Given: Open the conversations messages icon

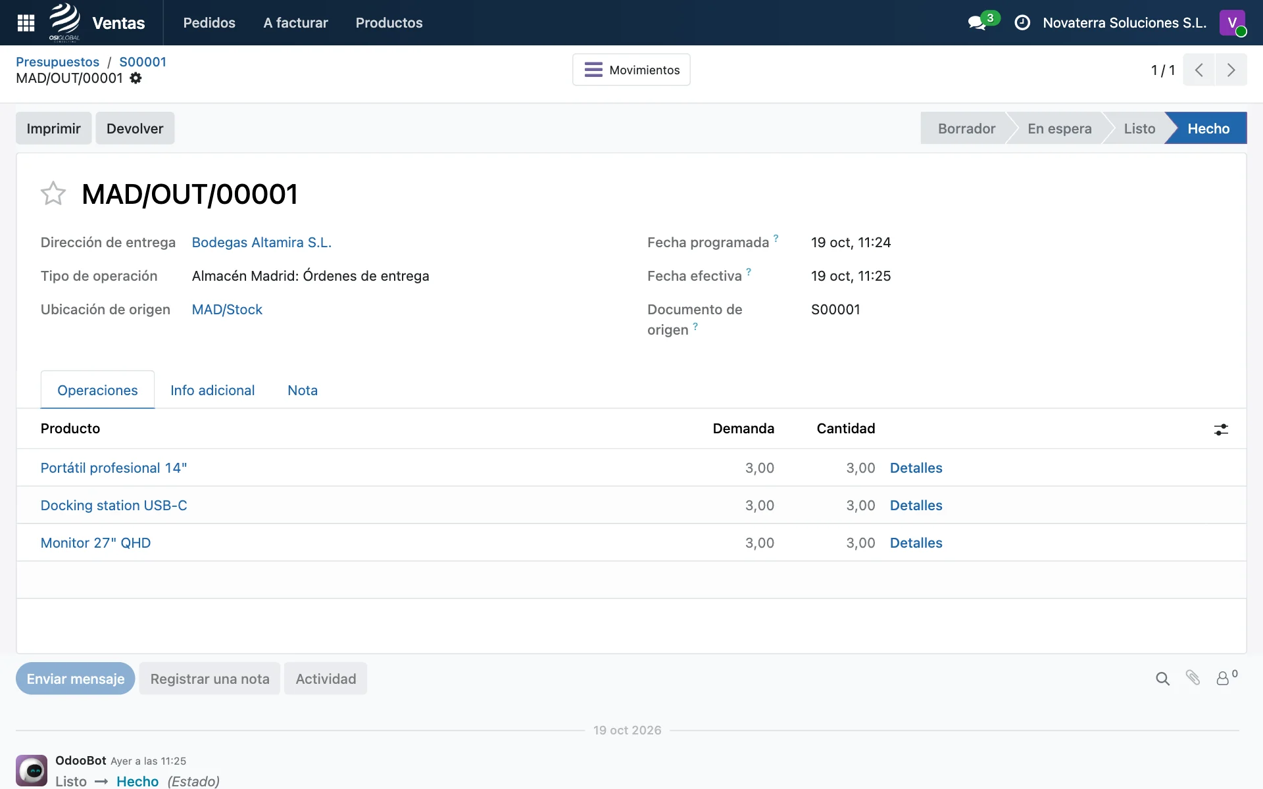Looking at the screenshot, I should (x=978, y=23).
